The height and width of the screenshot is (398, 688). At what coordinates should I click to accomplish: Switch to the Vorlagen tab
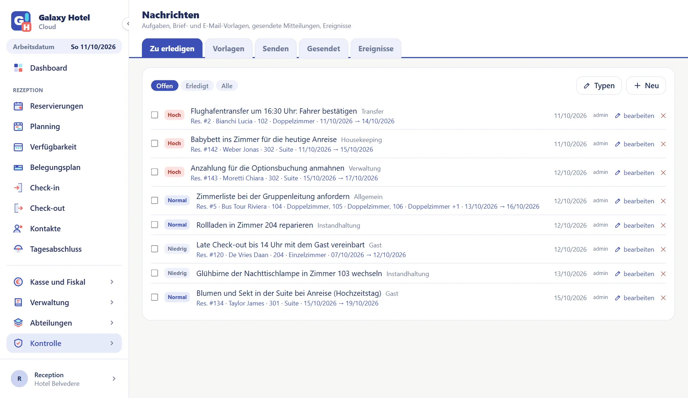pyautogui.click(x=229, y=48)
